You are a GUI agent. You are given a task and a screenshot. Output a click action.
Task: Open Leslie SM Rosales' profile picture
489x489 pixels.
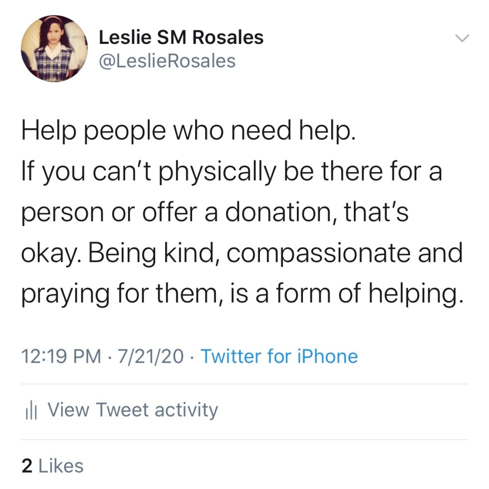click(54, 48)
